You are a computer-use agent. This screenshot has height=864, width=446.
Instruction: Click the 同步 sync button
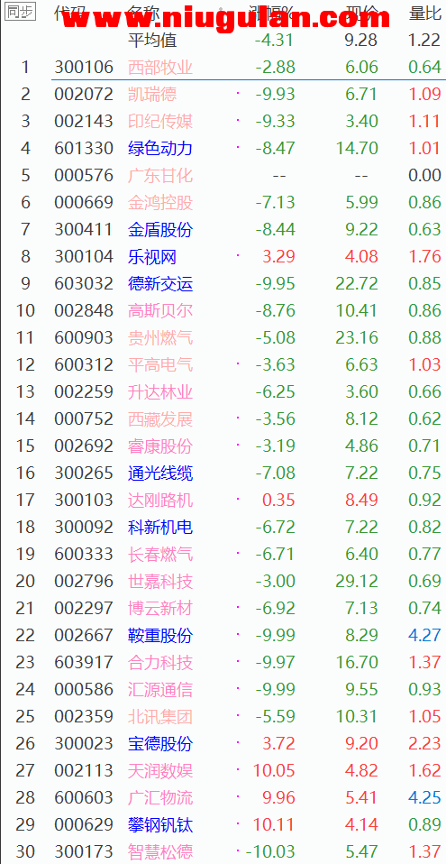(x=20, y=12)
